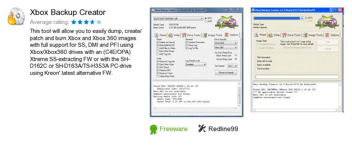Click Reset to Default button

pos(226,73)
